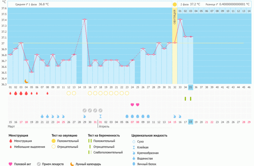
Task: Click the sticky fluid hourglass icon above April 01
Action: point(100,116)
